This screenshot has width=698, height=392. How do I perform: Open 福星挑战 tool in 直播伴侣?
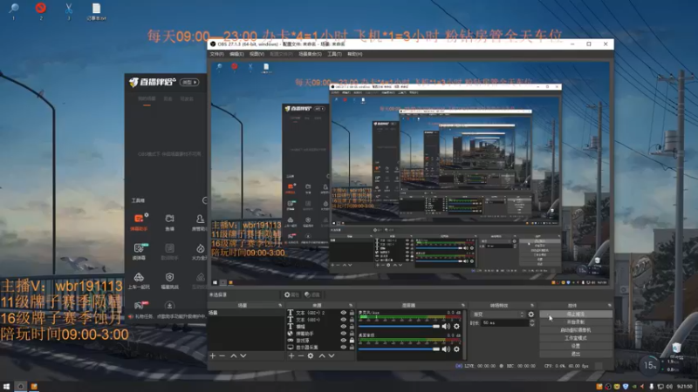169,281
